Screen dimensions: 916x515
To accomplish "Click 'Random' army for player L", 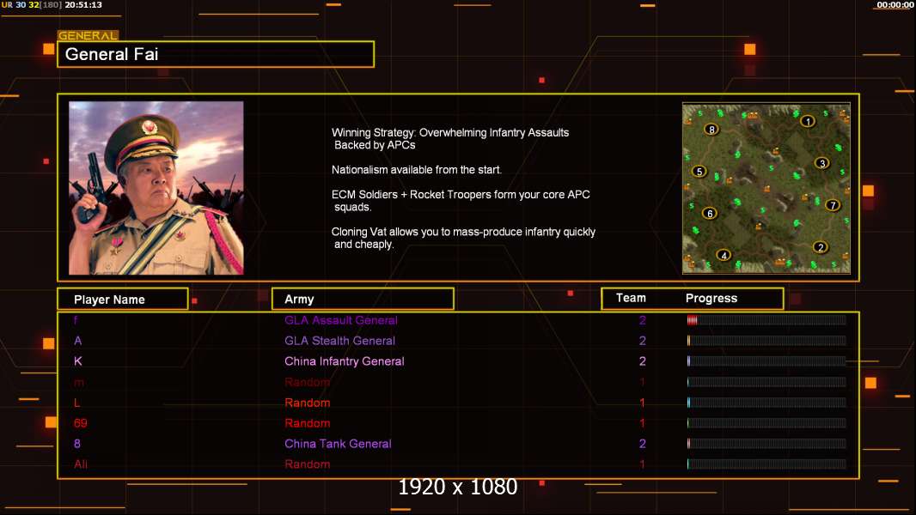I will (308, 403).
